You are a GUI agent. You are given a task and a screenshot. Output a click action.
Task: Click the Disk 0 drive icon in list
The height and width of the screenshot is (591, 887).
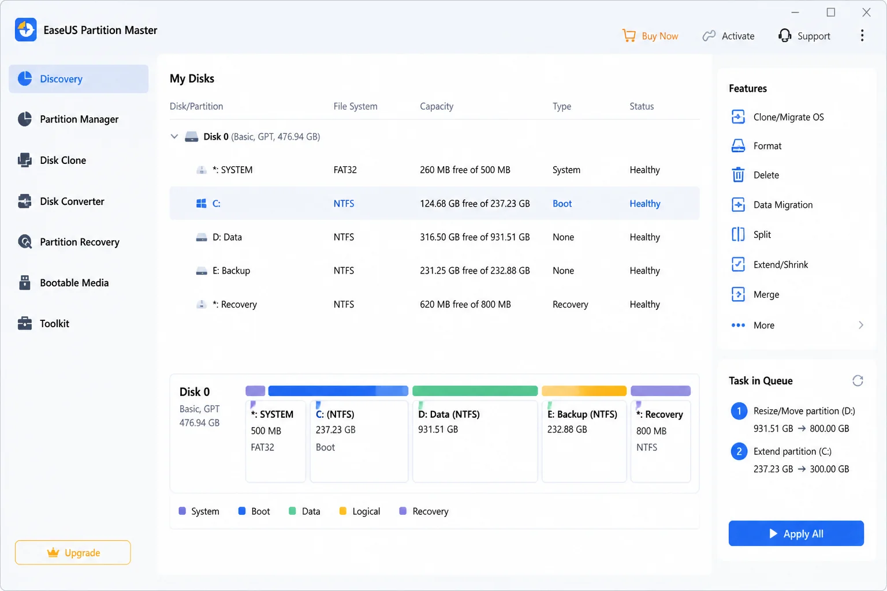[191, 137]
